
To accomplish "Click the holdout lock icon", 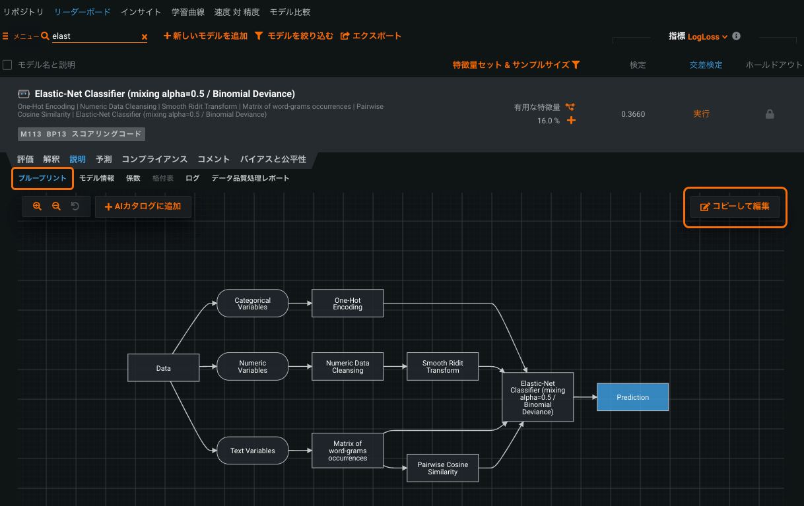I will pos(769,114).
